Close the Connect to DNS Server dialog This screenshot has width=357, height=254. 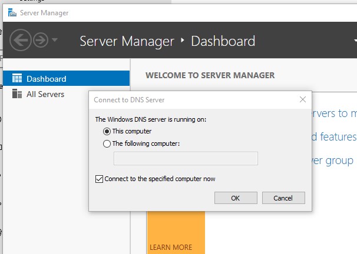pos(303,99)
